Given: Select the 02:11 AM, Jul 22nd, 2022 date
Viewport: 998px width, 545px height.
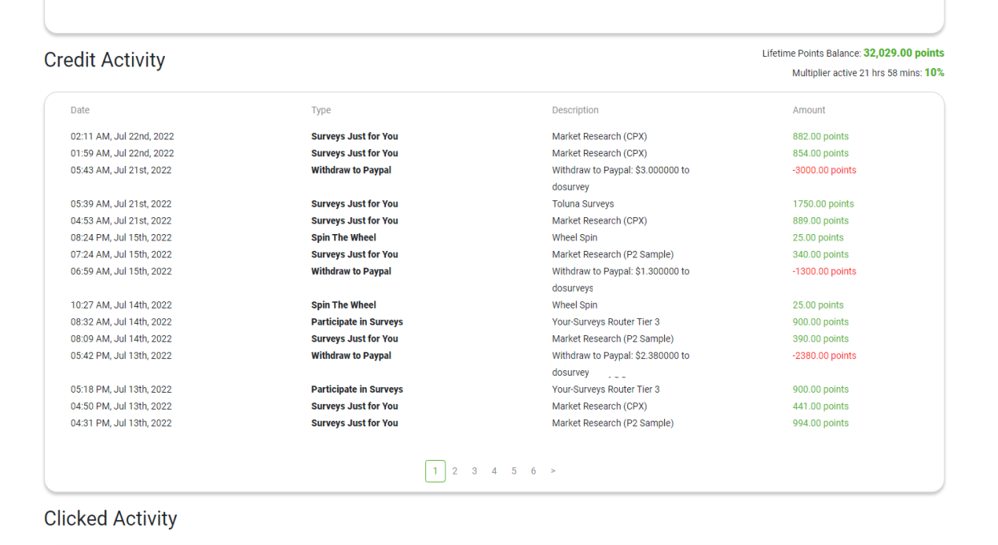Looking at the screenshot, I should click(123, 136).
